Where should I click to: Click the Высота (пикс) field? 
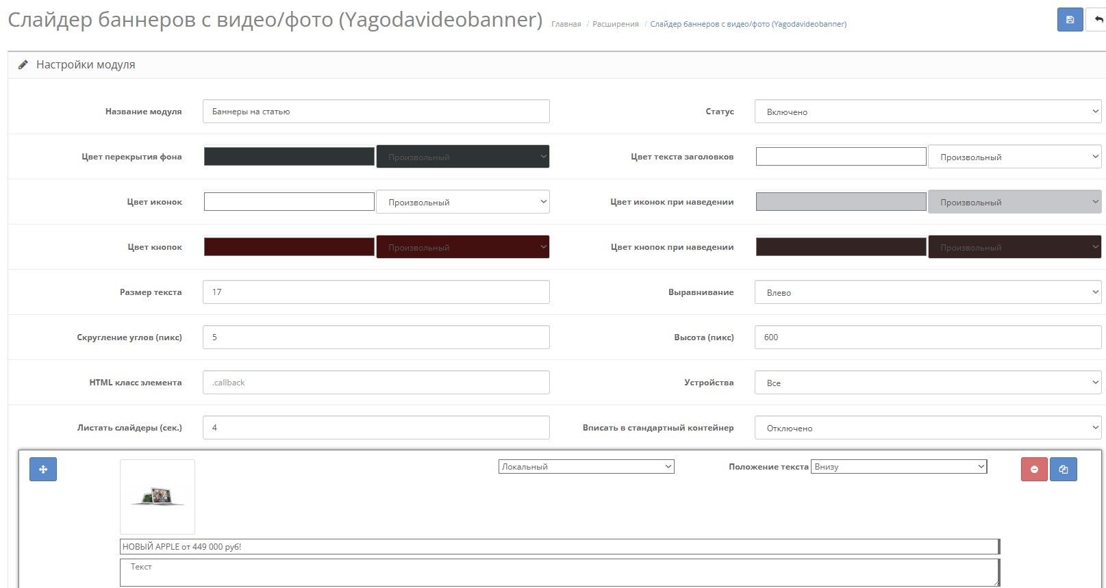click(927, 337)
